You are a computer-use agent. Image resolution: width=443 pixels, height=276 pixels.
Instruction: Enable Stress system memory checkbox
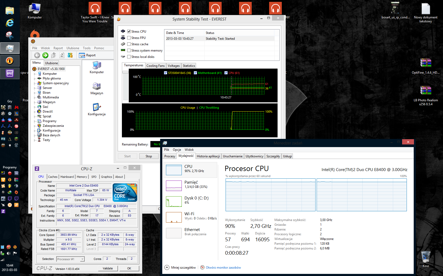[x=129, y=50]
